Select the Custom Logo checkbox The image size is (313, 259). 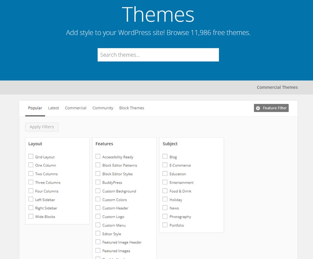point(98,216)
